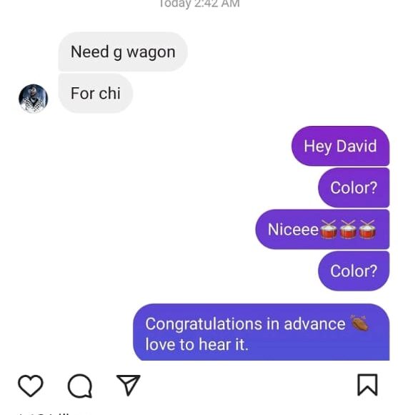
Task: Tap the last 'Color?' message bubble
Action: click(354, 271)
